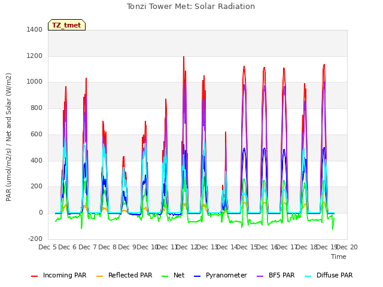383x287 pixels.
Task: Click the red Incoming PAR legend swatch
Action: pos(35,276)
